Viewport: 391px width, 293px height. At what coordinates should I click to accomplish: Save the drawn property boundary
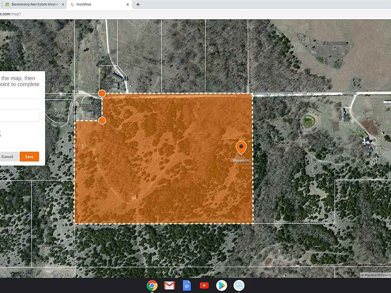pyautogui.click(x=29, y=156)
